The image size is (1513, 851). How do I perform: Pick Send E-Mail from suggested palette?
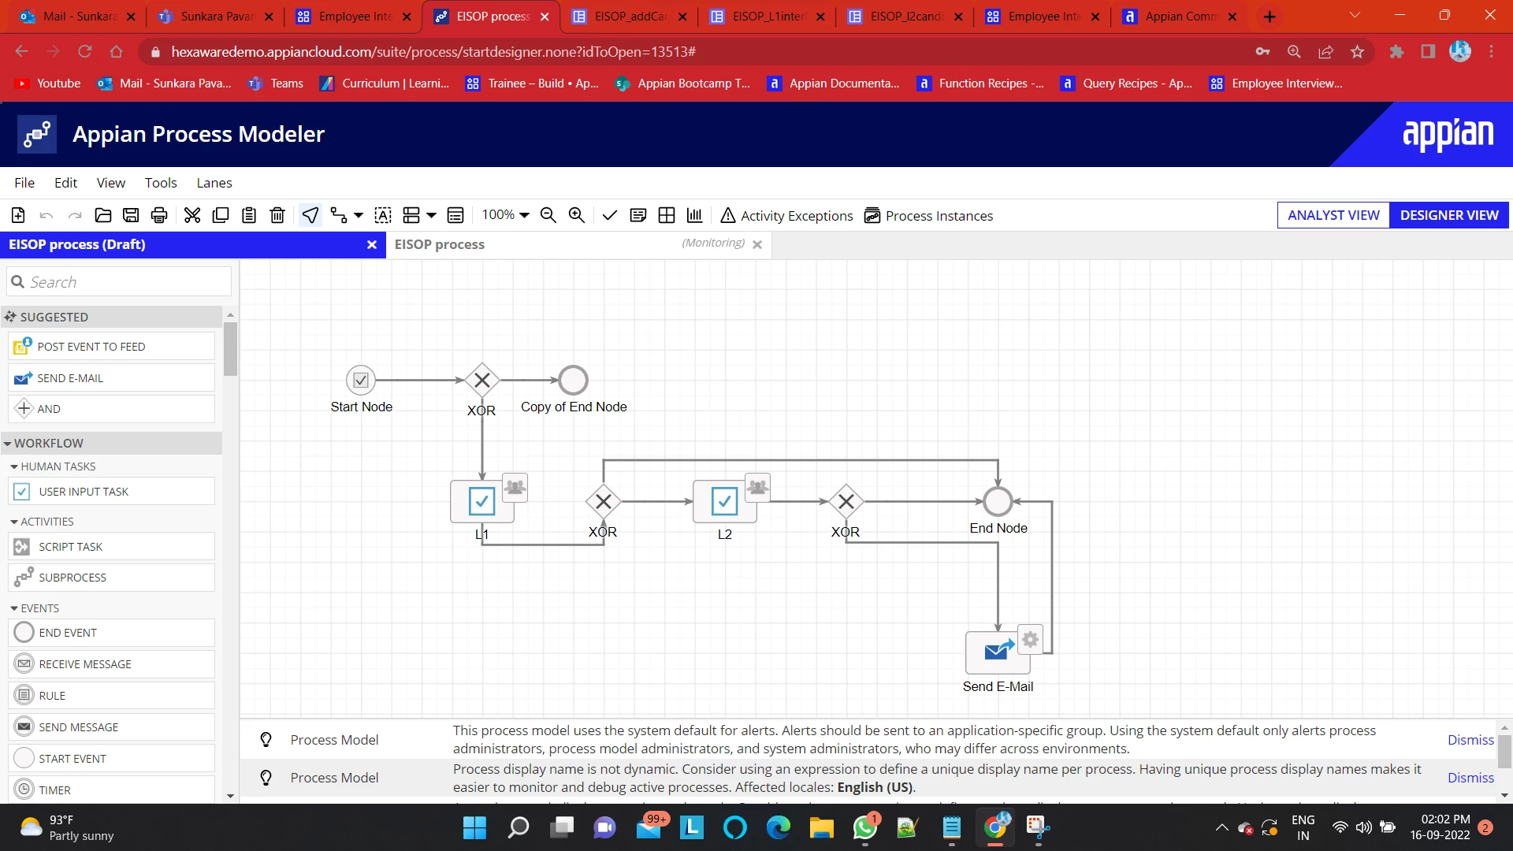pyautogui.click(x=111, y=378)
